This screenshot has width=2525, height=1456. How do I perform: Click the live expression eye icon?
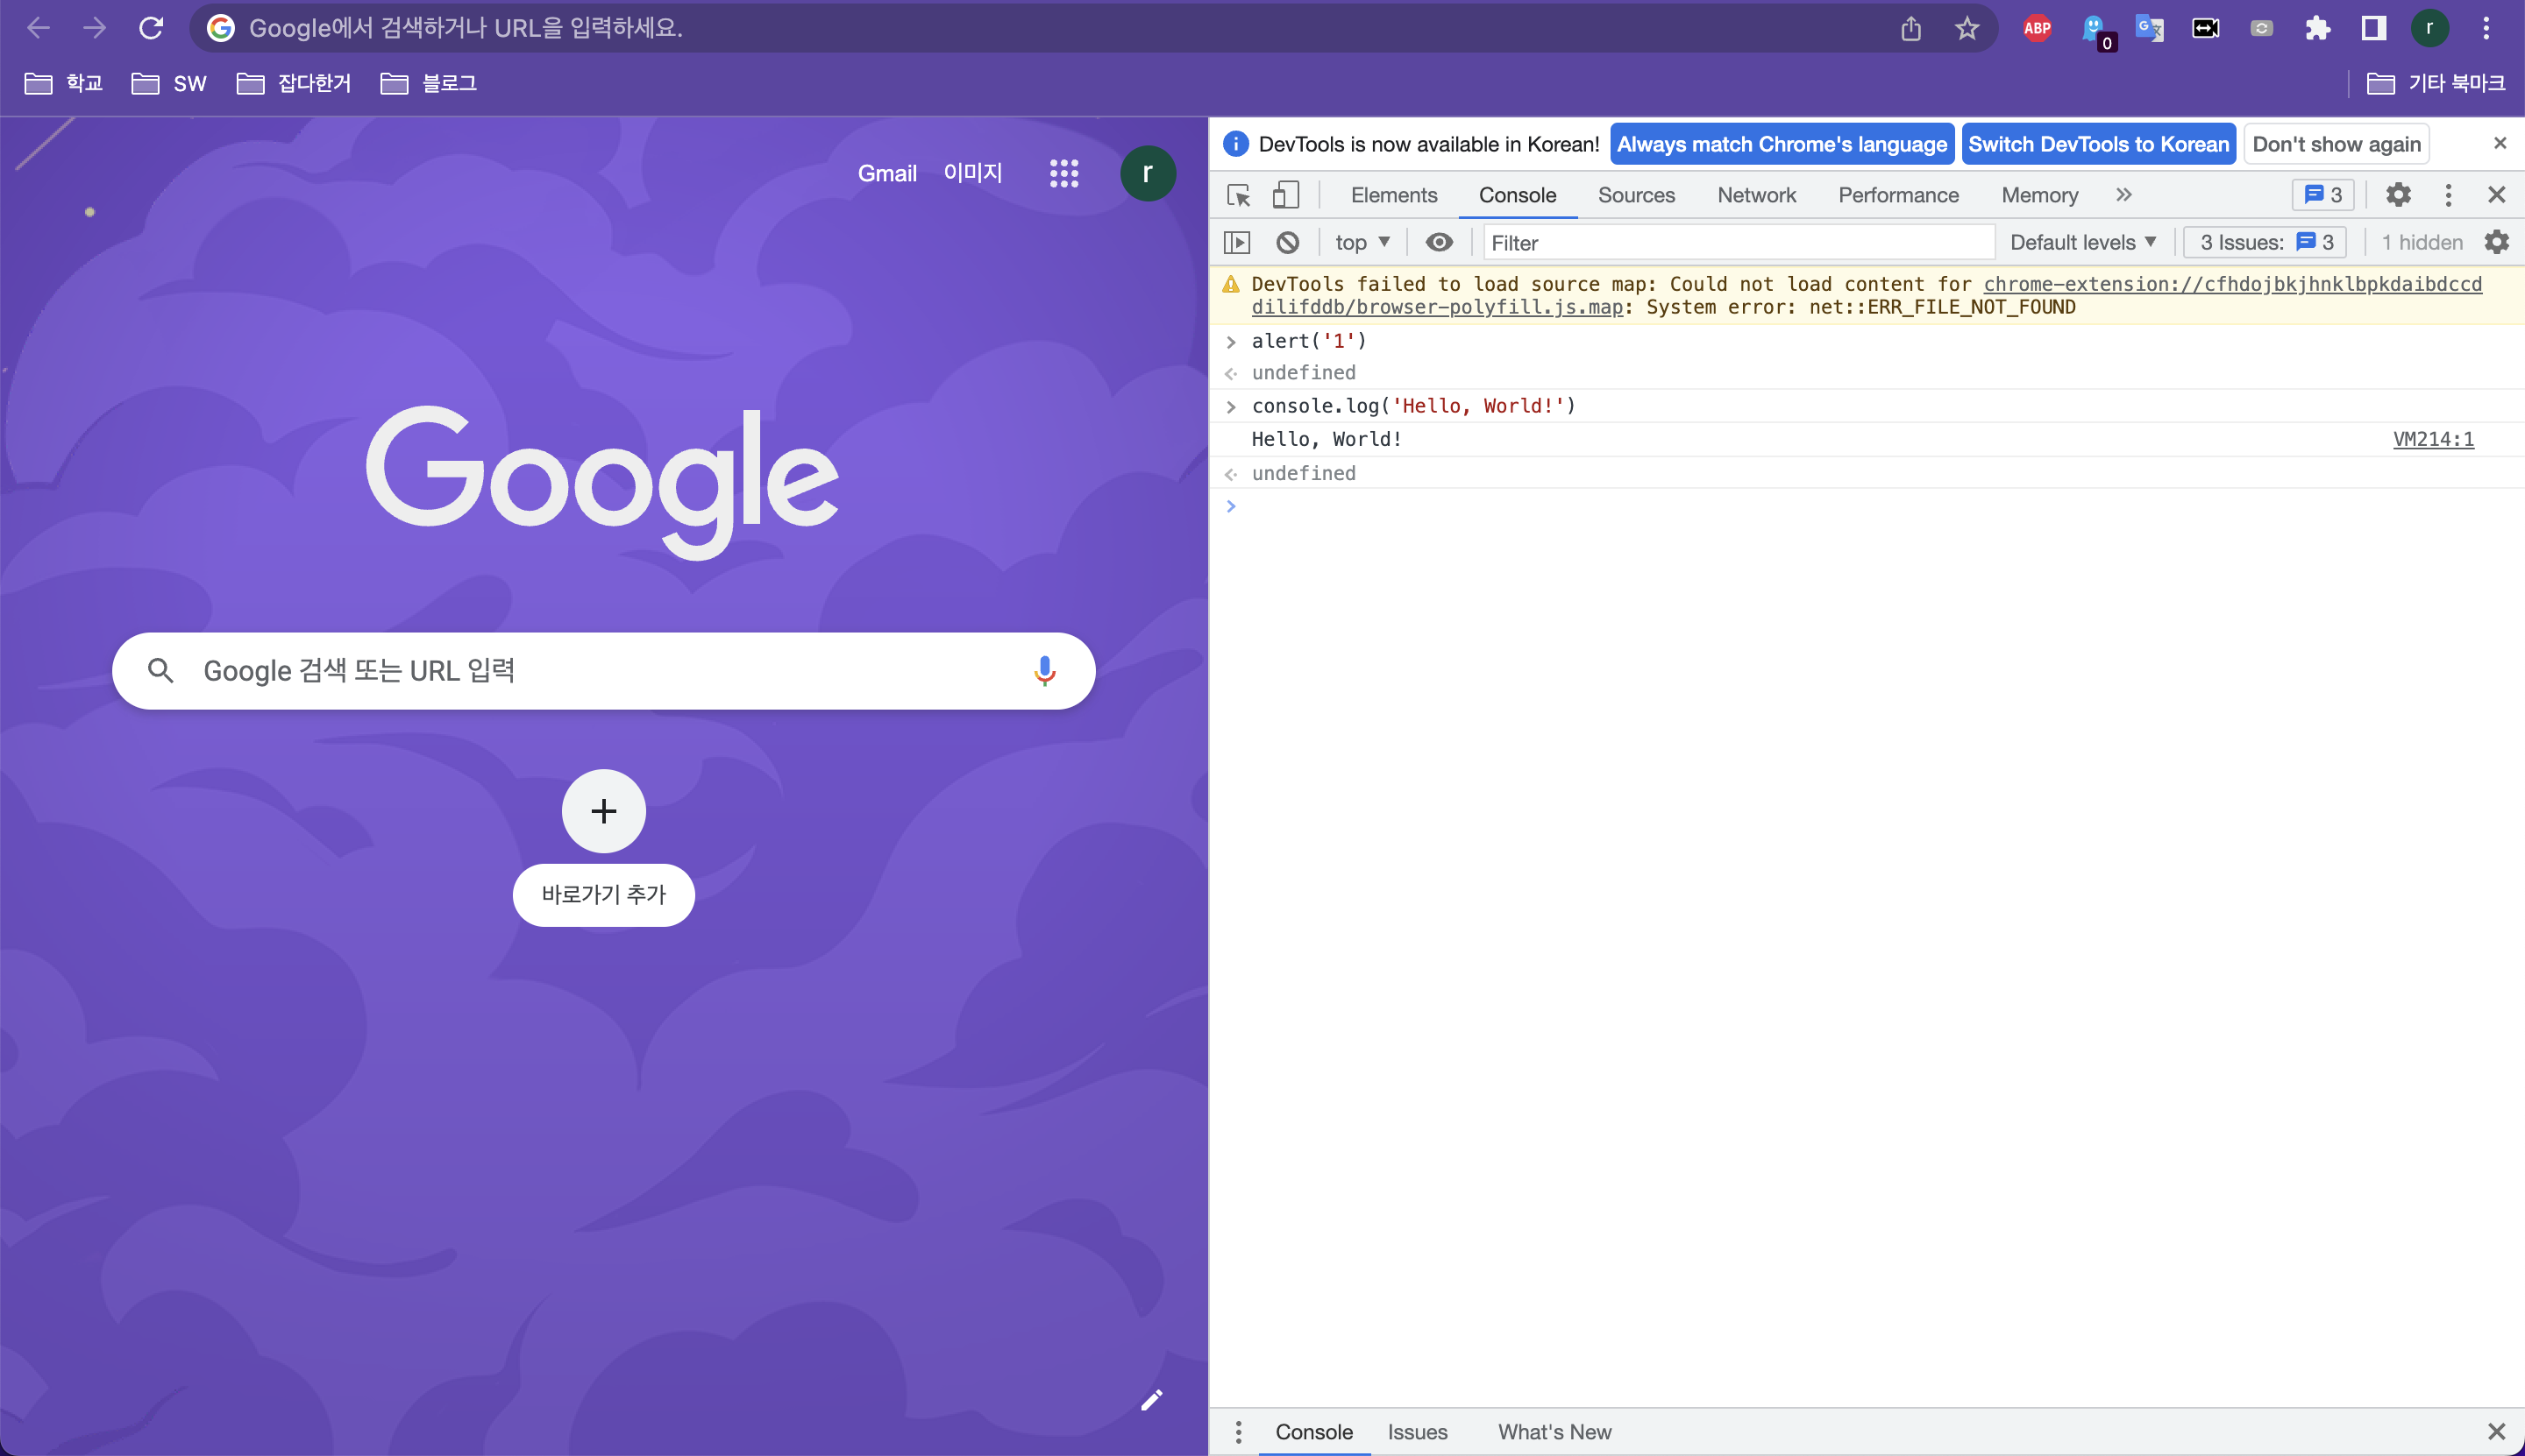tap(1438, 242)
